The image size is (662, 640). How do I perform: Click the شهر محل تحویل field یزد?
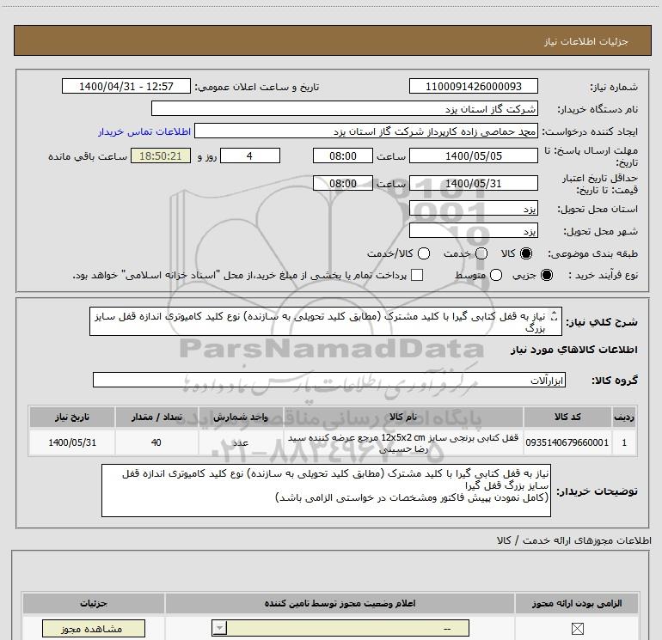point(473,231)
